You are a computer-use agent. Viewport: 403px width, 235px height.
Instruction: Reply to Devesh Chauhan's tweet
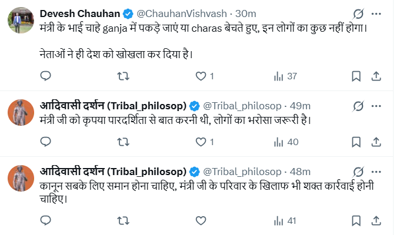(45, 76)
